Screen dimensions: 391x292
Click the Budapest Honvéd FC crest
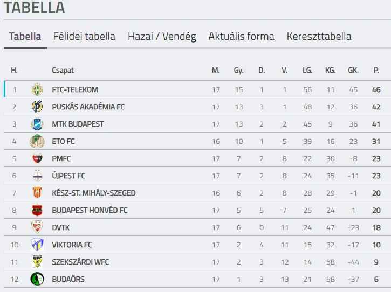coord(37,210)
